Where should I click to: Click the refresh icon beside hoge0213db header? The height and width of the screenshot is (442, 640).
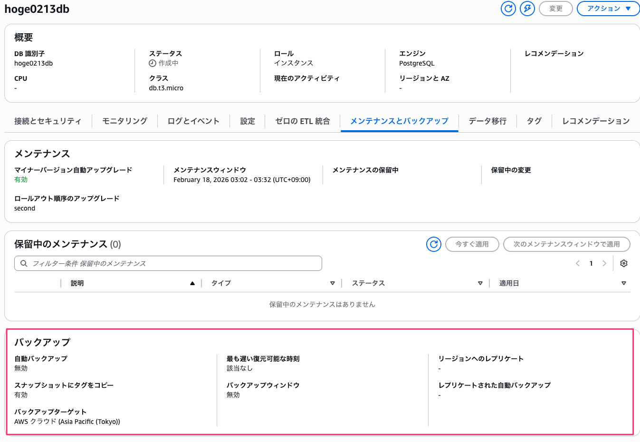[x=508, y=9]
